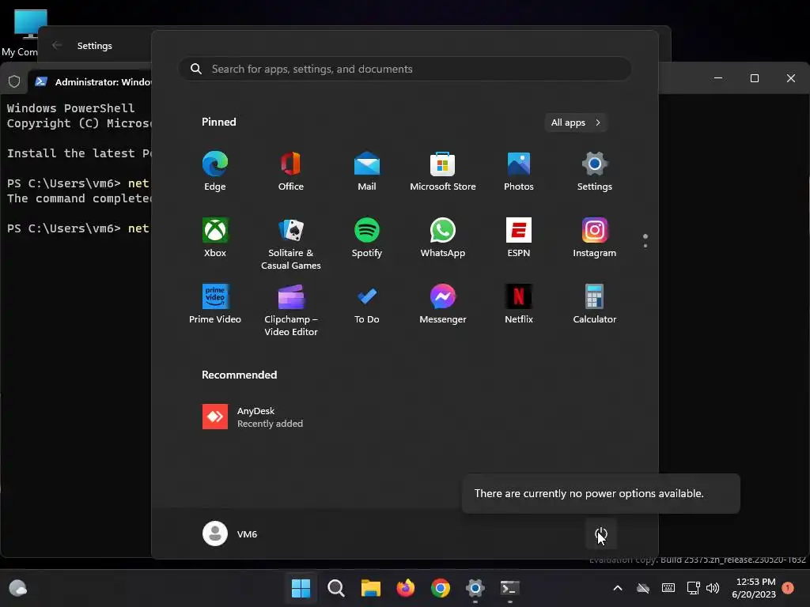Open File Explorer from taskbar
Image resolution: width=810 pixels, height=607 pixels.
tap(370, 588)
